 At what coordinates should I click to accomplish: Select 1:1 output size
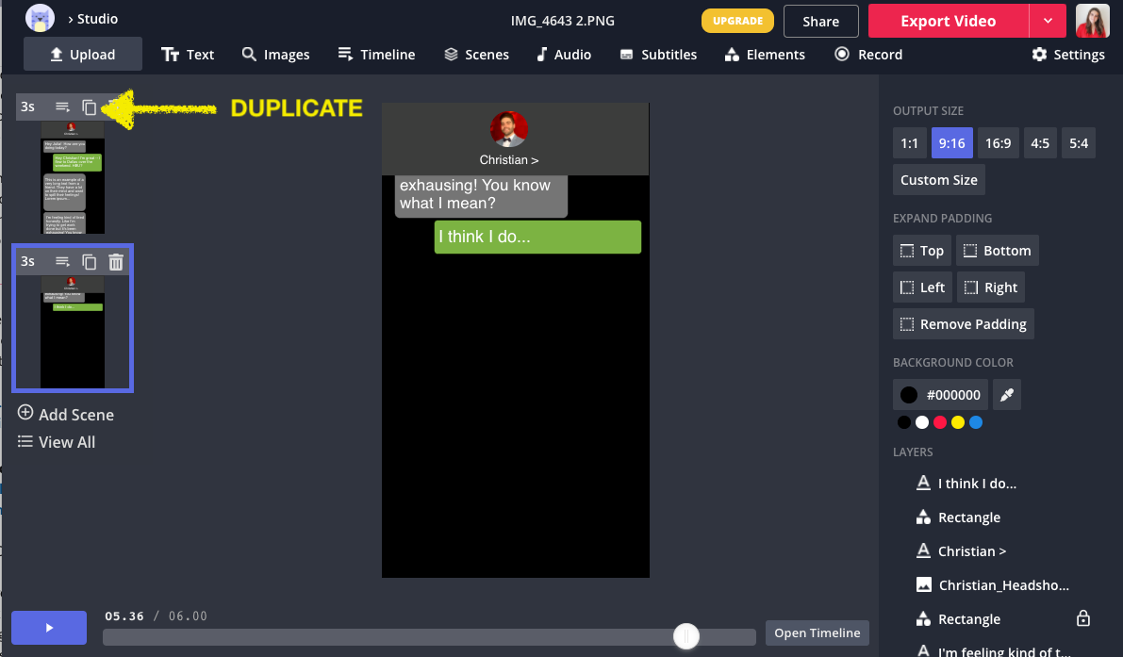click(x=909, y=143)
